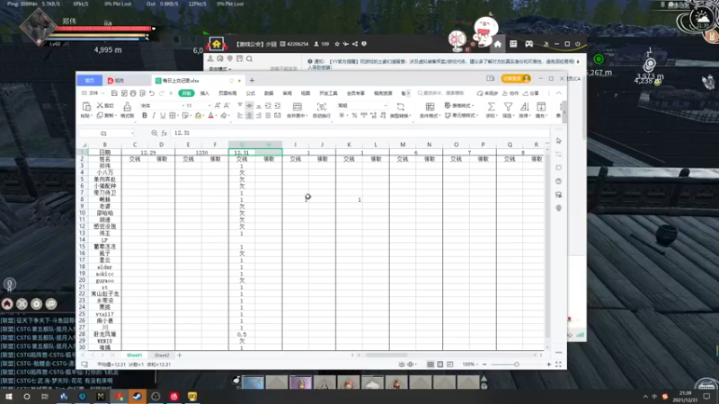Toggle Underline formatting
The image size is (719, 404).
(x=163, y=116)
